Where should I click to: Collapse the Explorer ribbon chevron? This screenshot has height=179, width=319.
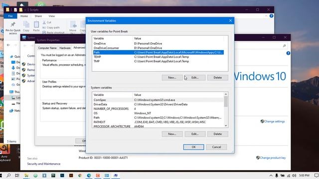pos(266,16)
